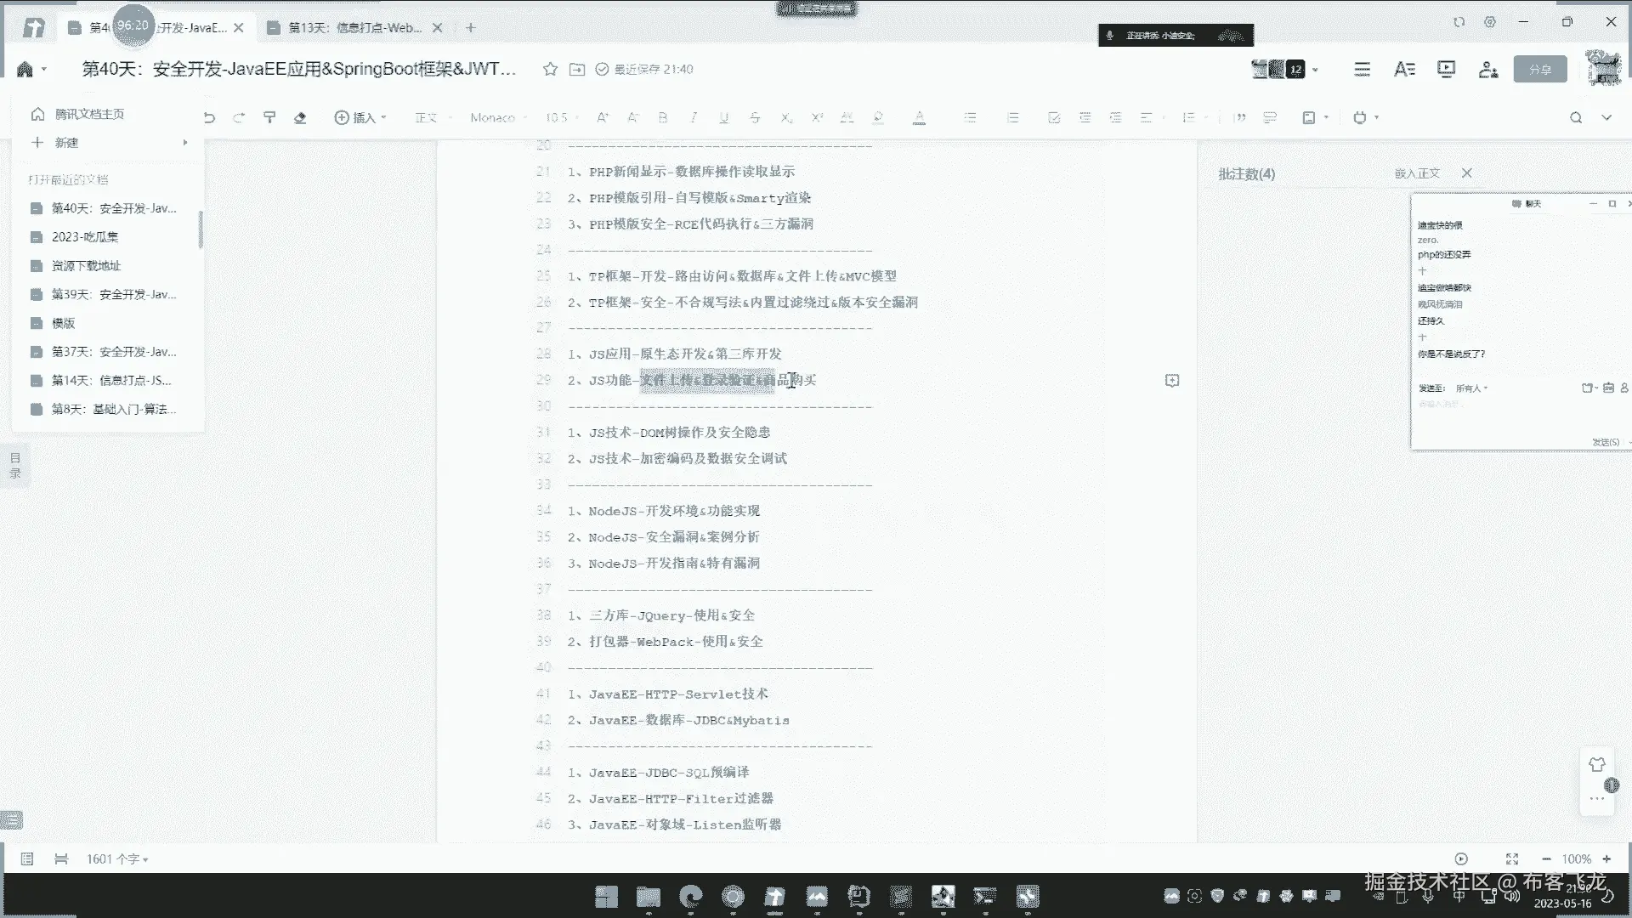
Task: Click the undo icon in toolbar
Action: 209,118
